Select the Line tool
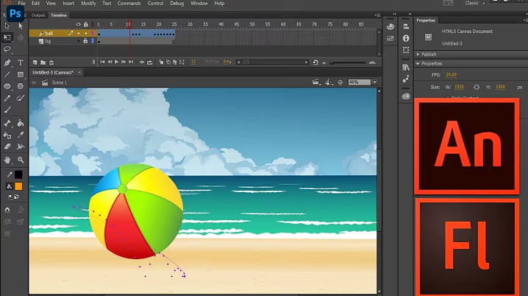528x296 pixels. point(7,74)
